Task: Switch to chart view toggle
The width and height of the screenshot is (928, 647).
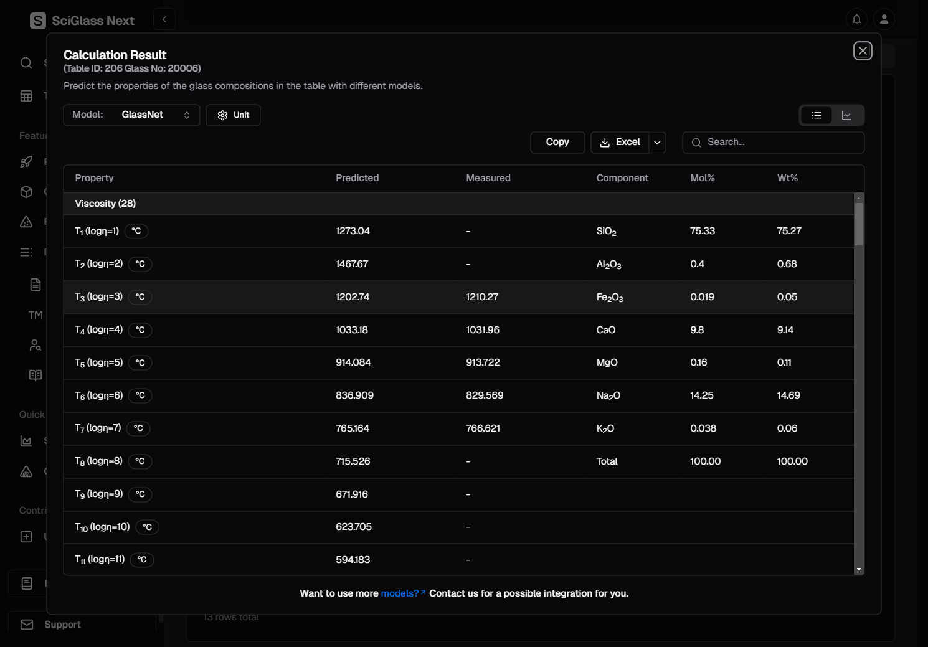Action: point(846,115)
